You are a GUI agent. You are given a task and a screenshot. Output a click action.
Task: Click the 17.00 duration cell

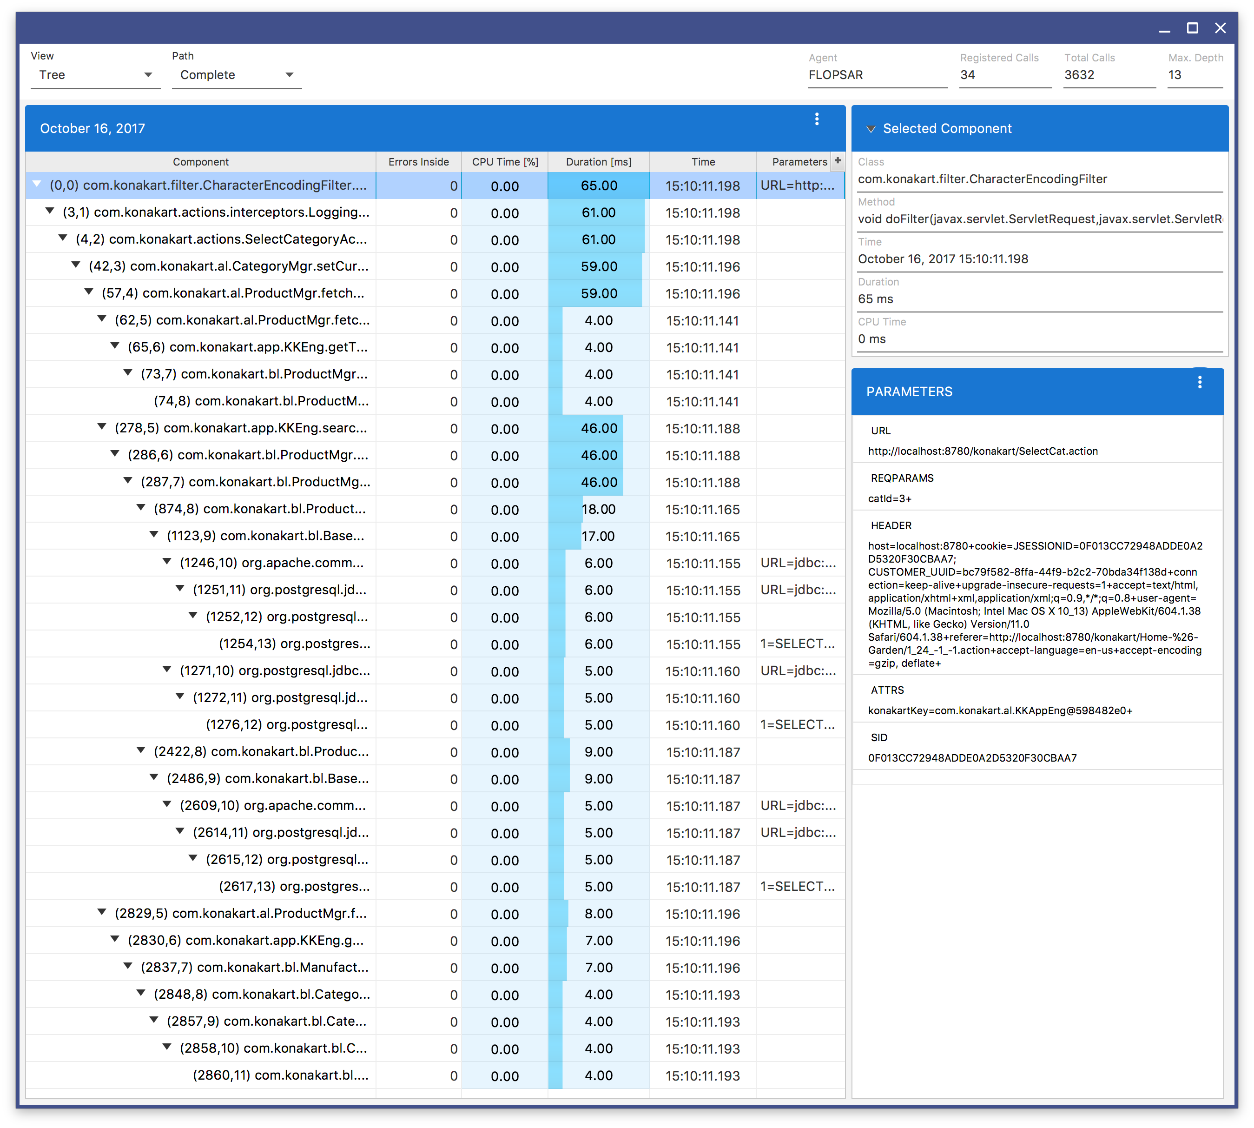point(599,536)
